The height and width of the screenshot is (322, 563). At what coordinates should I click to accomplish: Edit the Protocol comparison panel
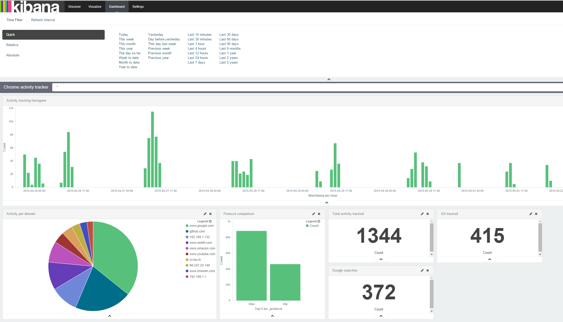[x=314, y=214]
